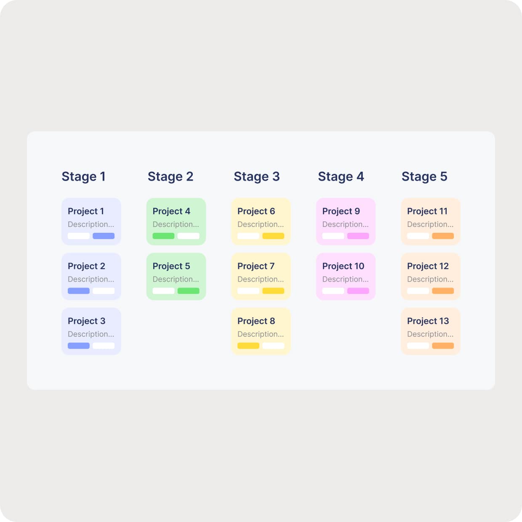Click the blue tag on Project 1
Screen dimensions: 522x522
(104, 236)
